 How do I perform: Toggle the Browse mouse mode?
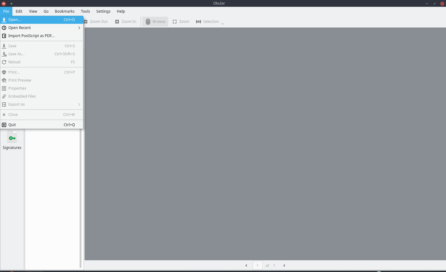[155, 22]
